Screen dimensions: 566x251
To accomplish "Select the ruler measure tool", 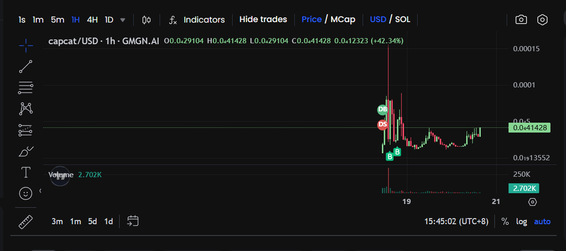I will pos(26,221).
